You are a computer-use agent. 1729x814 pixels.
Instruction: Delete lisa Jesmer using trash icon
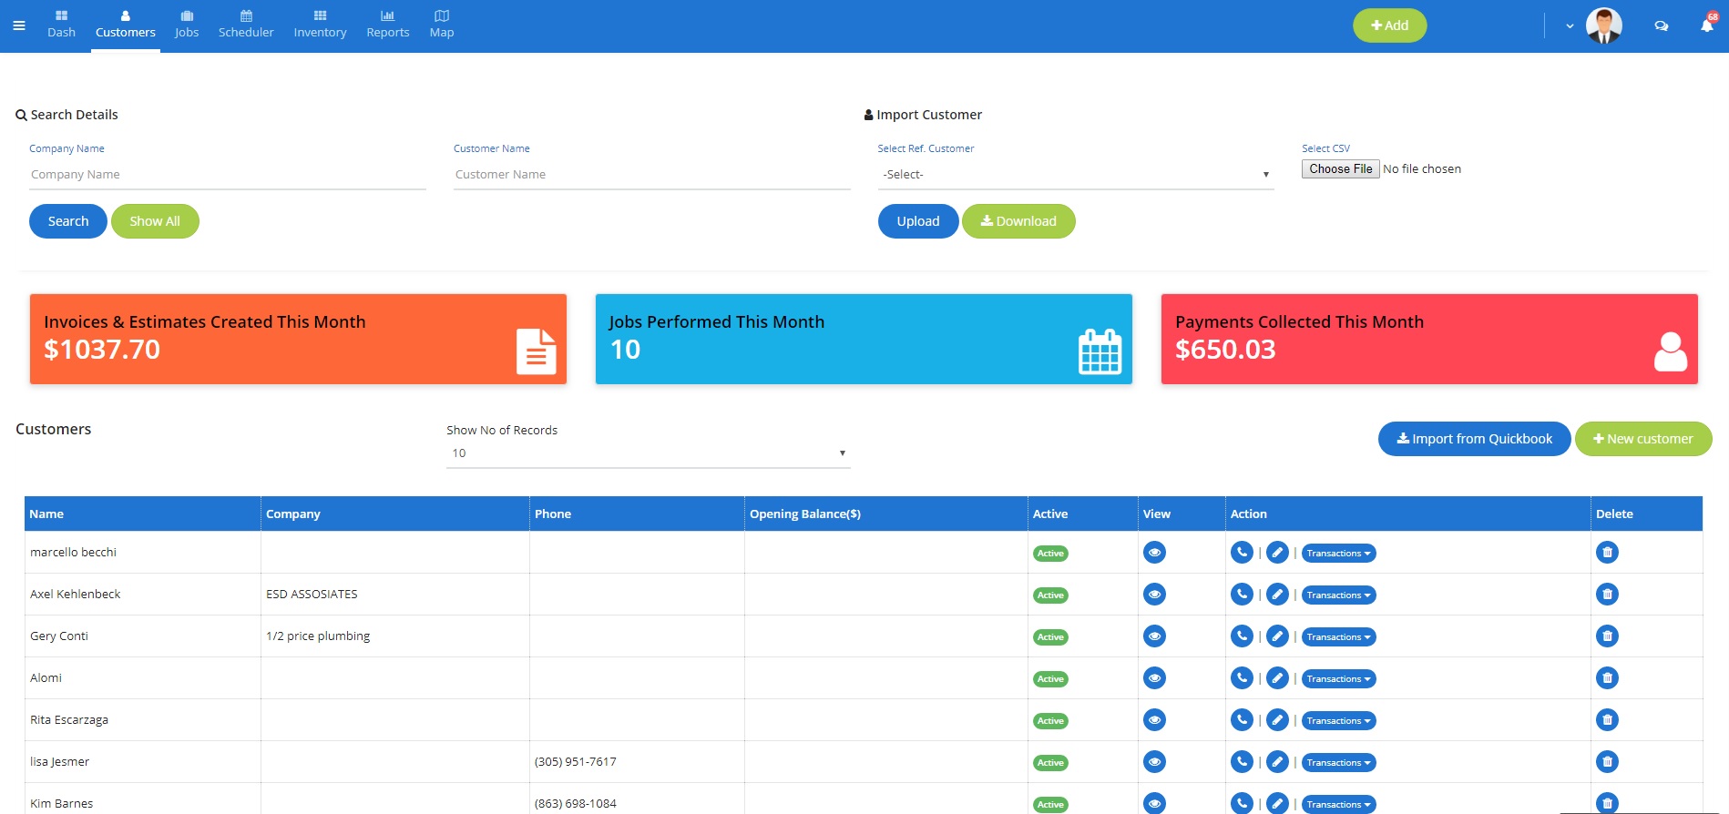tap(1607, 762)
